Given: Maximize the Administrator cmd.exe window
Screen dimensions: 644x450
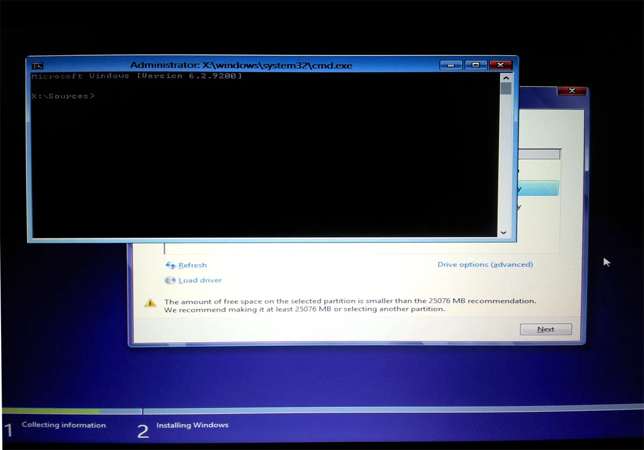Looking at the screenshot, I should 475,64.
